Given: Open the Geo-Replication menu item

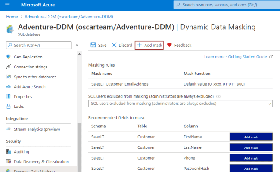Looking at the screenshot, I should point(28,57).
